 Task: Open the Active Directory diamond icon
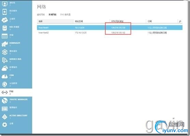[4, 117]
